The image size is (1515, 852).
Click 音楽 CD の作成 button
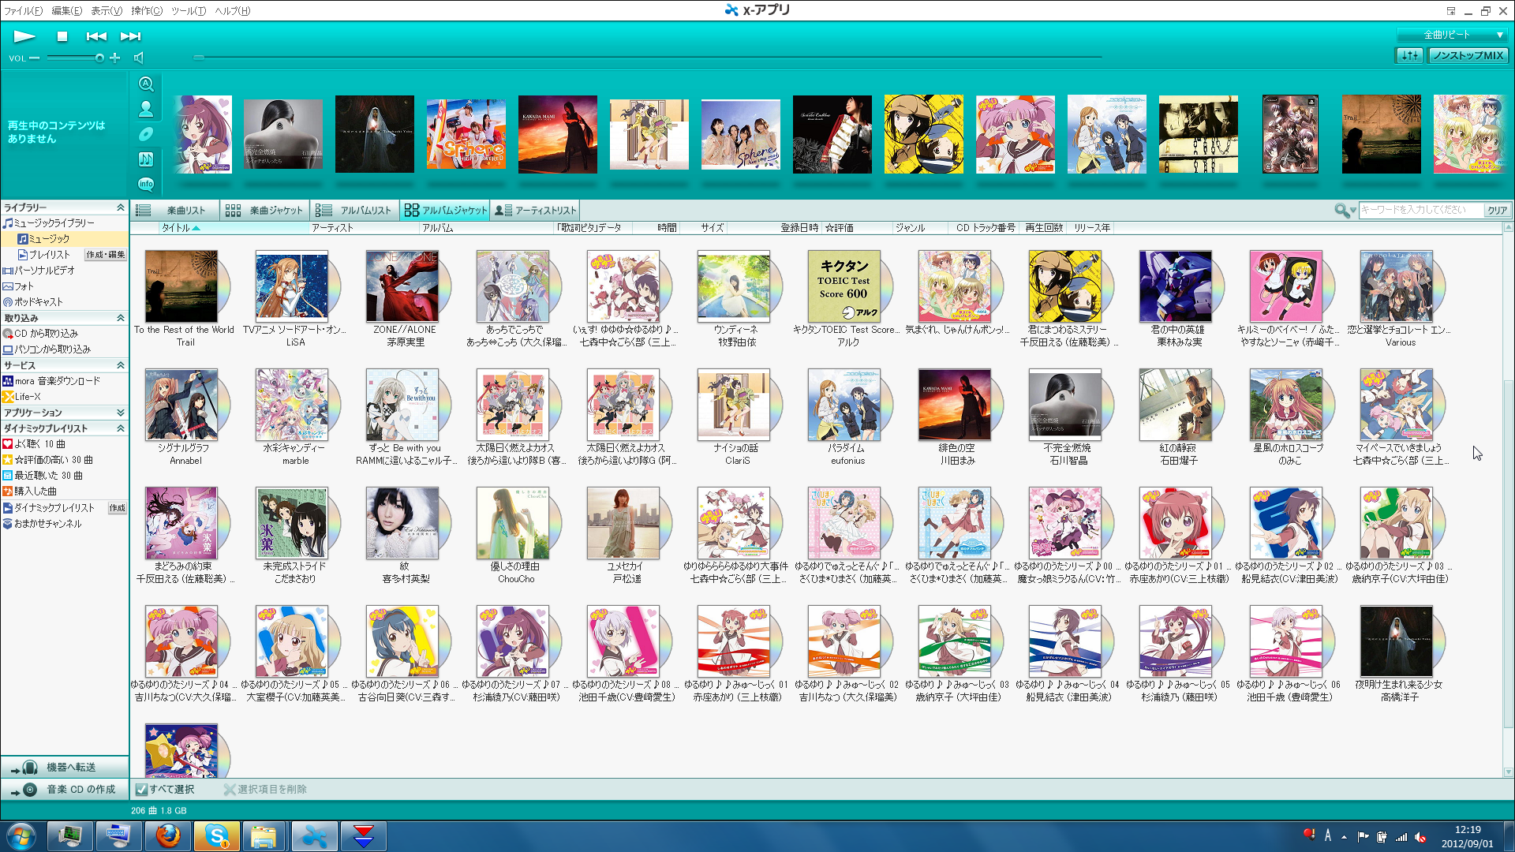(x=65, y=789)
